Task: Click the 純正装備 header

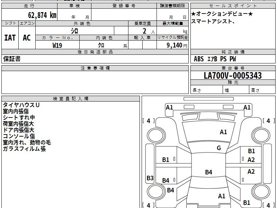Action: (233, 52)
